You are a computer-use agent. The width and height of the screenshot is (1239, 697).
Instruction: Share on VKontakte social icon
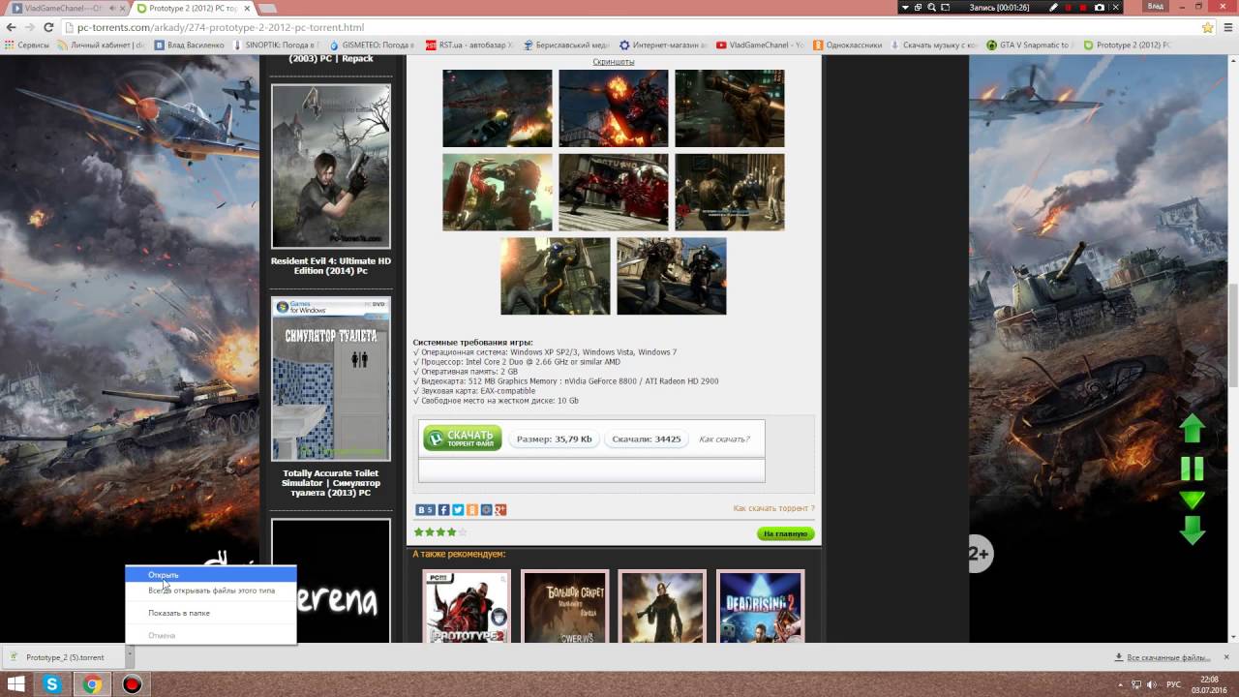pyautogui.click(x=425, y=509)
